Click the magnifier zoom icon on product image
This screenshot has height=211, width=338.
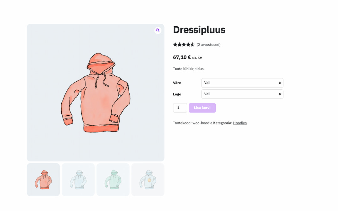pyautogui.click(x=158, y=30)
